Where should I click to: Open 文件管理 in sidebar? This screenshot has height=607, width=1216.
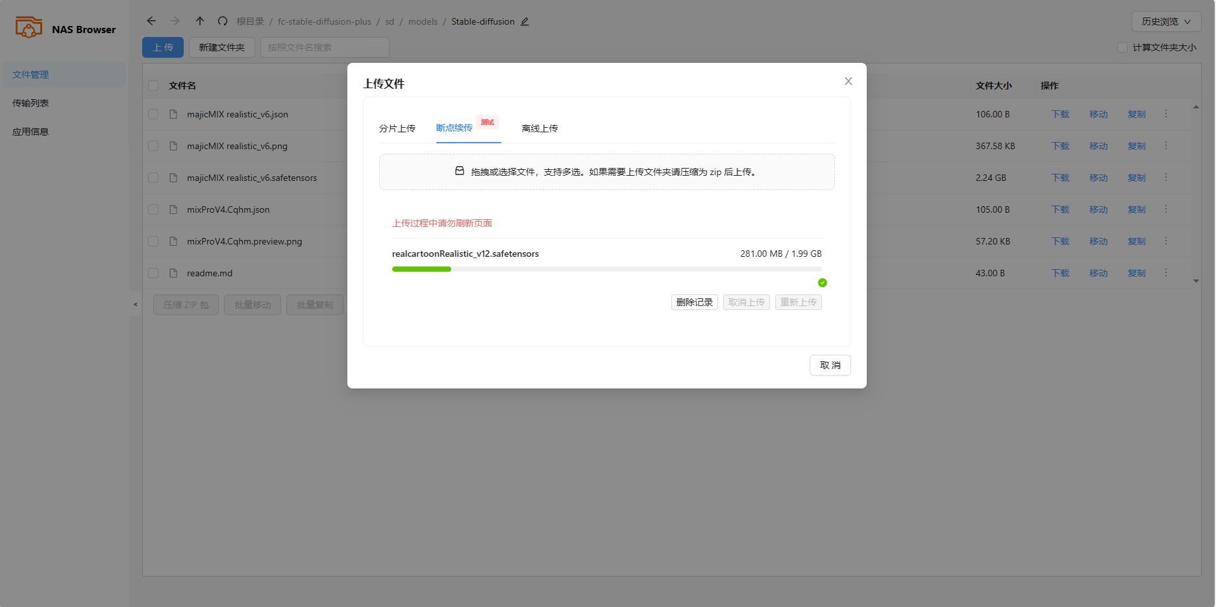pos(64,75)
